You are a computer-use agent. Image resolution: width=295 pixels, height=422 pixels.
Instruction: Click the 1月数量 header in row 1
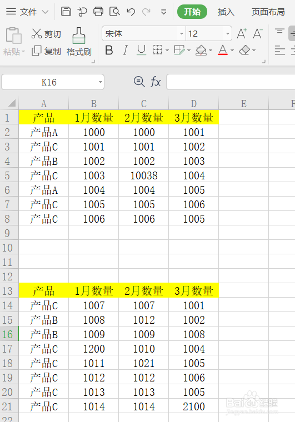tap(94, 118)
